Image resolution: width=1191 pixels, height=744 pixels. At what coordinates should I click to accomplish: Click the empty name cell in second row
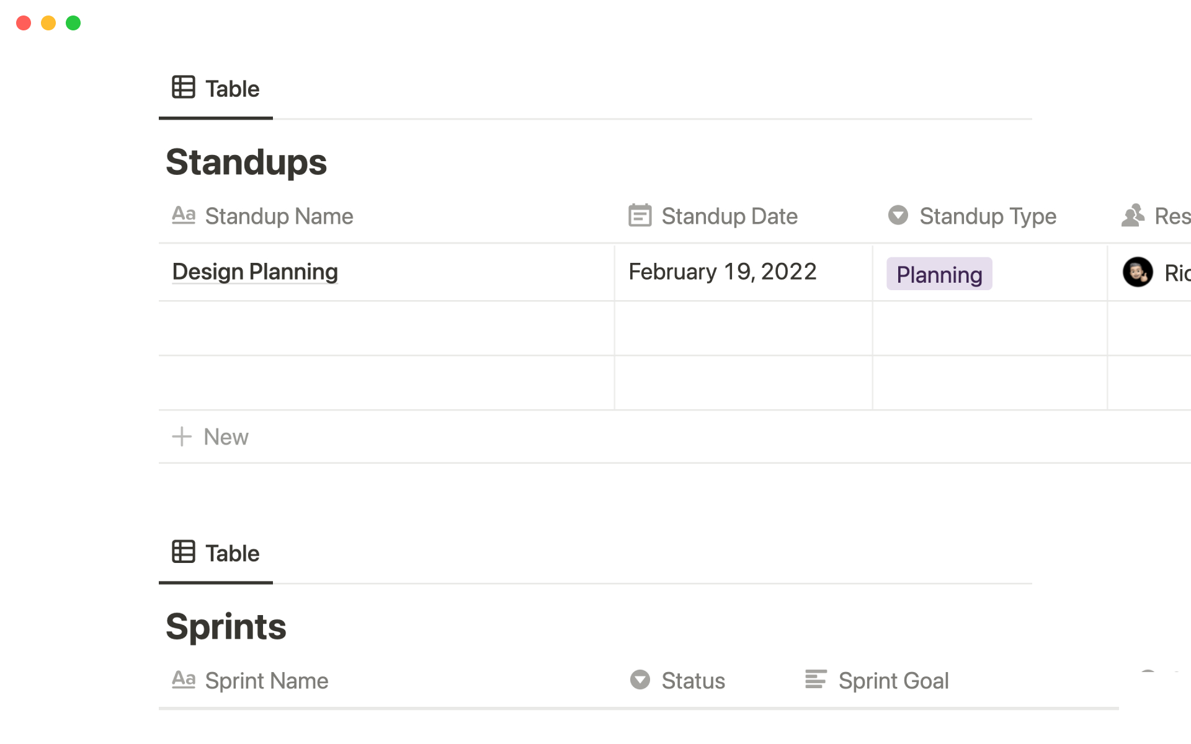[386, 329]
